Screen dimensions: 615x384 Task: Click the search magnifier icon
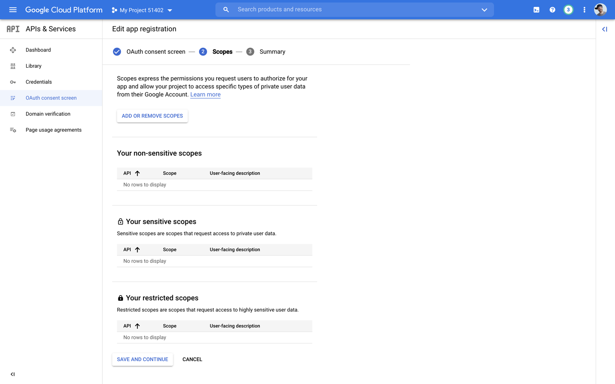[226, 9]
